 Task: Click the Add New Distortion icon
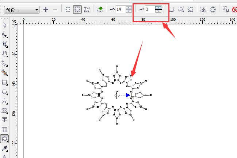click(100, 9)
